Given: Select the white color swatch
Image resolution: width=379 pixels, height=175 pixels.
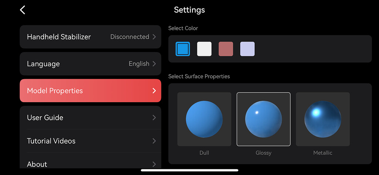Looking at the screenshot, I should [204, 49].
